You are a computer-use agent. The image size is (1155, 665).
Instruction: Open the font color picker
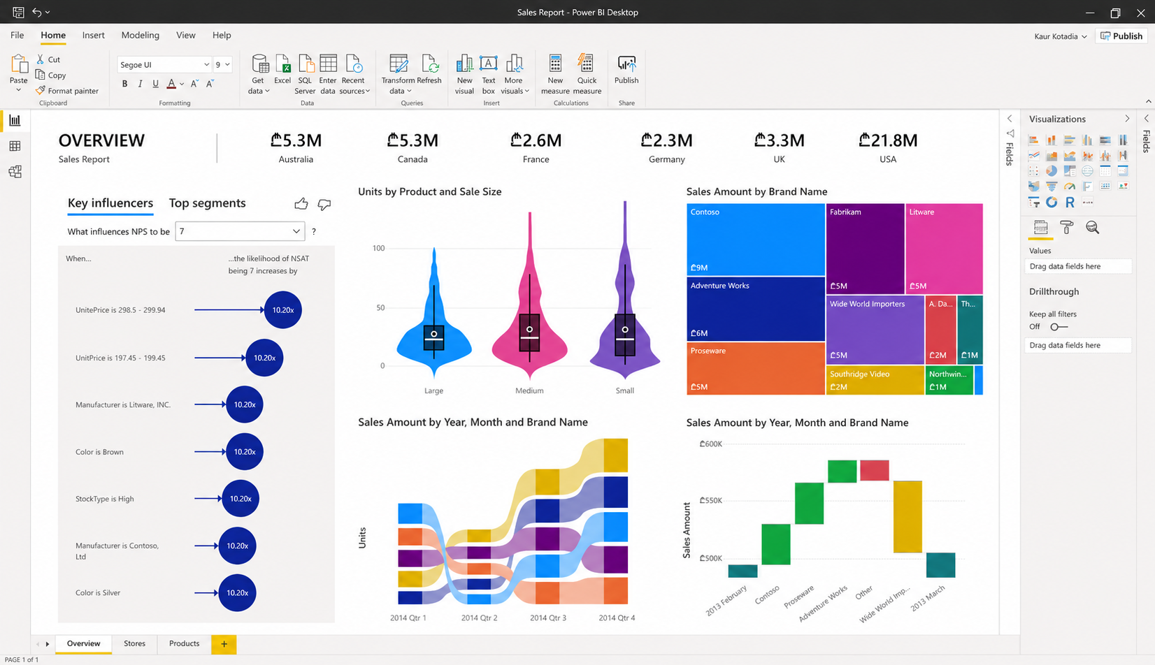coord(175,84)
